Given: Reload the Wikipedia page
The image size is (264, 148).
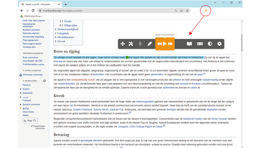Looking at the screenshot, I should tap(34, 11).
